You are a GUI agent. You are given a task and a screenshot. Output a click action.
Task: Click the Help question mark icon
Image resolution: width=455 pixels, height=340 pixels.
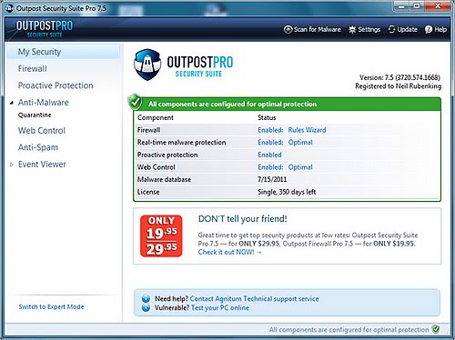pos(429,29)
